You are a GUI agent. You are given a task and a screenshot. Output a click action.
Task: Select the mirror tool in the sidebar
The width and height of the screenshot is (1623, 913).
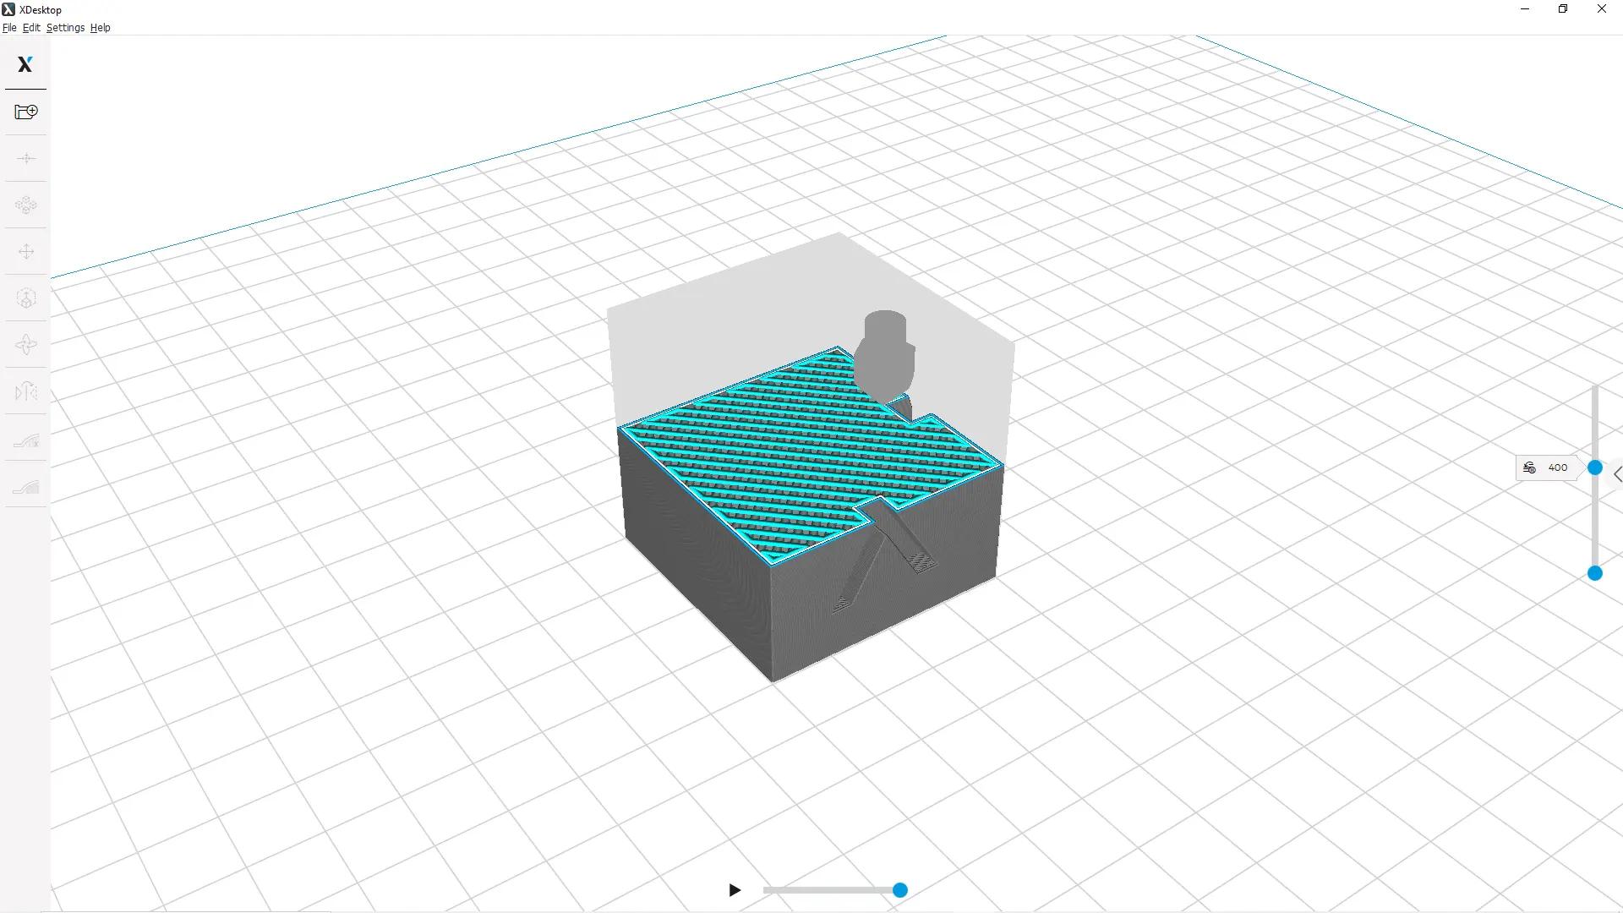coord(26,391)
